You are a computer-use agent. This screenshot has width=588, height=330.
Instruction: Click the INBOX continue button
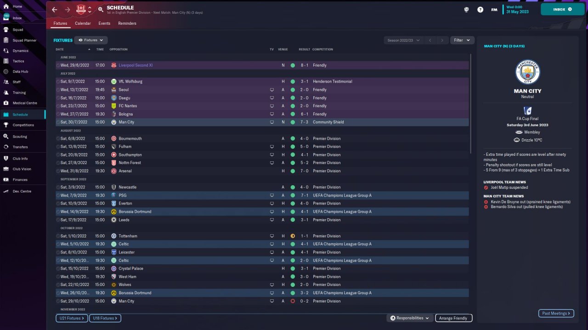[563, 9]
